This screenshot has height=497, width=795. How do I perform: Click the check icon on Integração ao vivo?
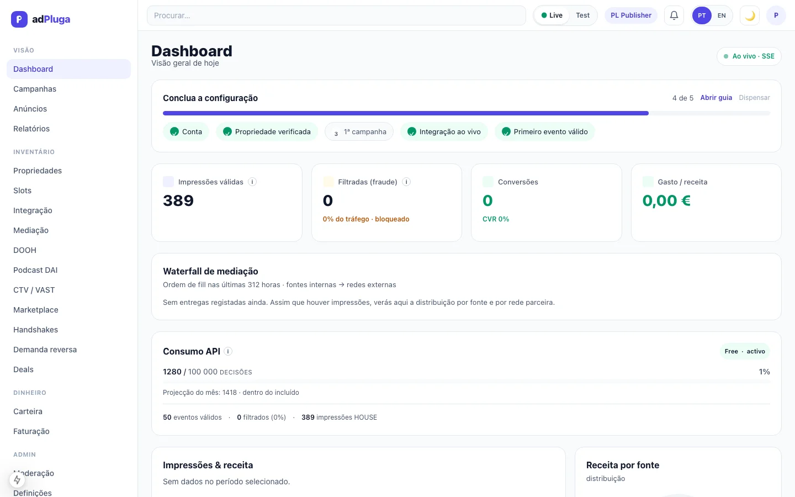[x=412, y=131]
